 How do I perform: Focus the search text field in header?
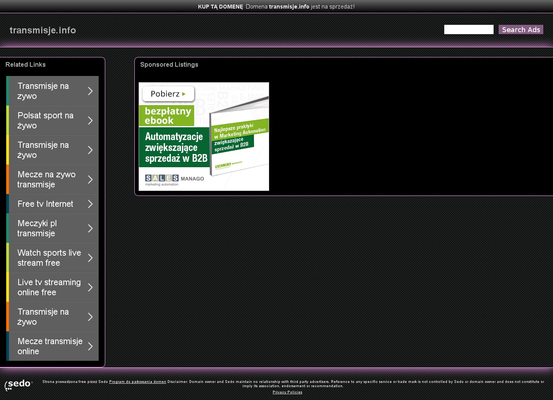(x=468, y=30)
